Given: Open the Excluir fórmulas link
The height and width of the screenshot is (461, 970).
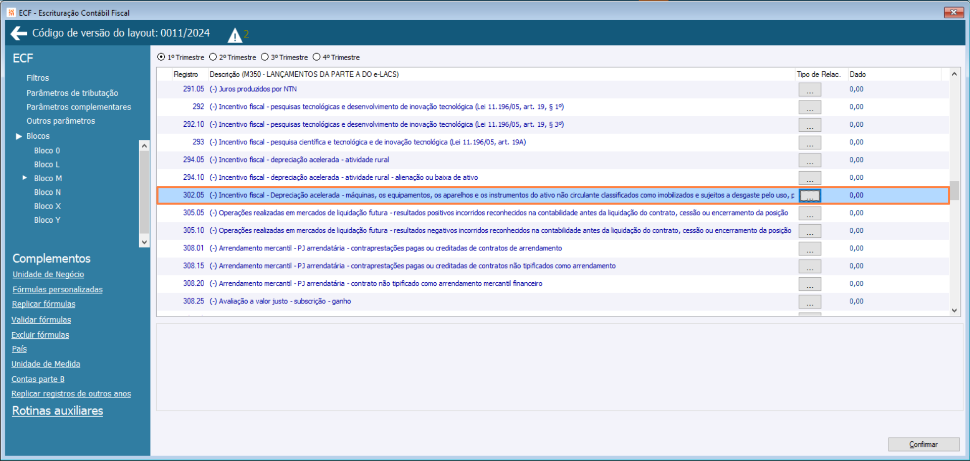Looking at the screenshot, I should [40, 335].
